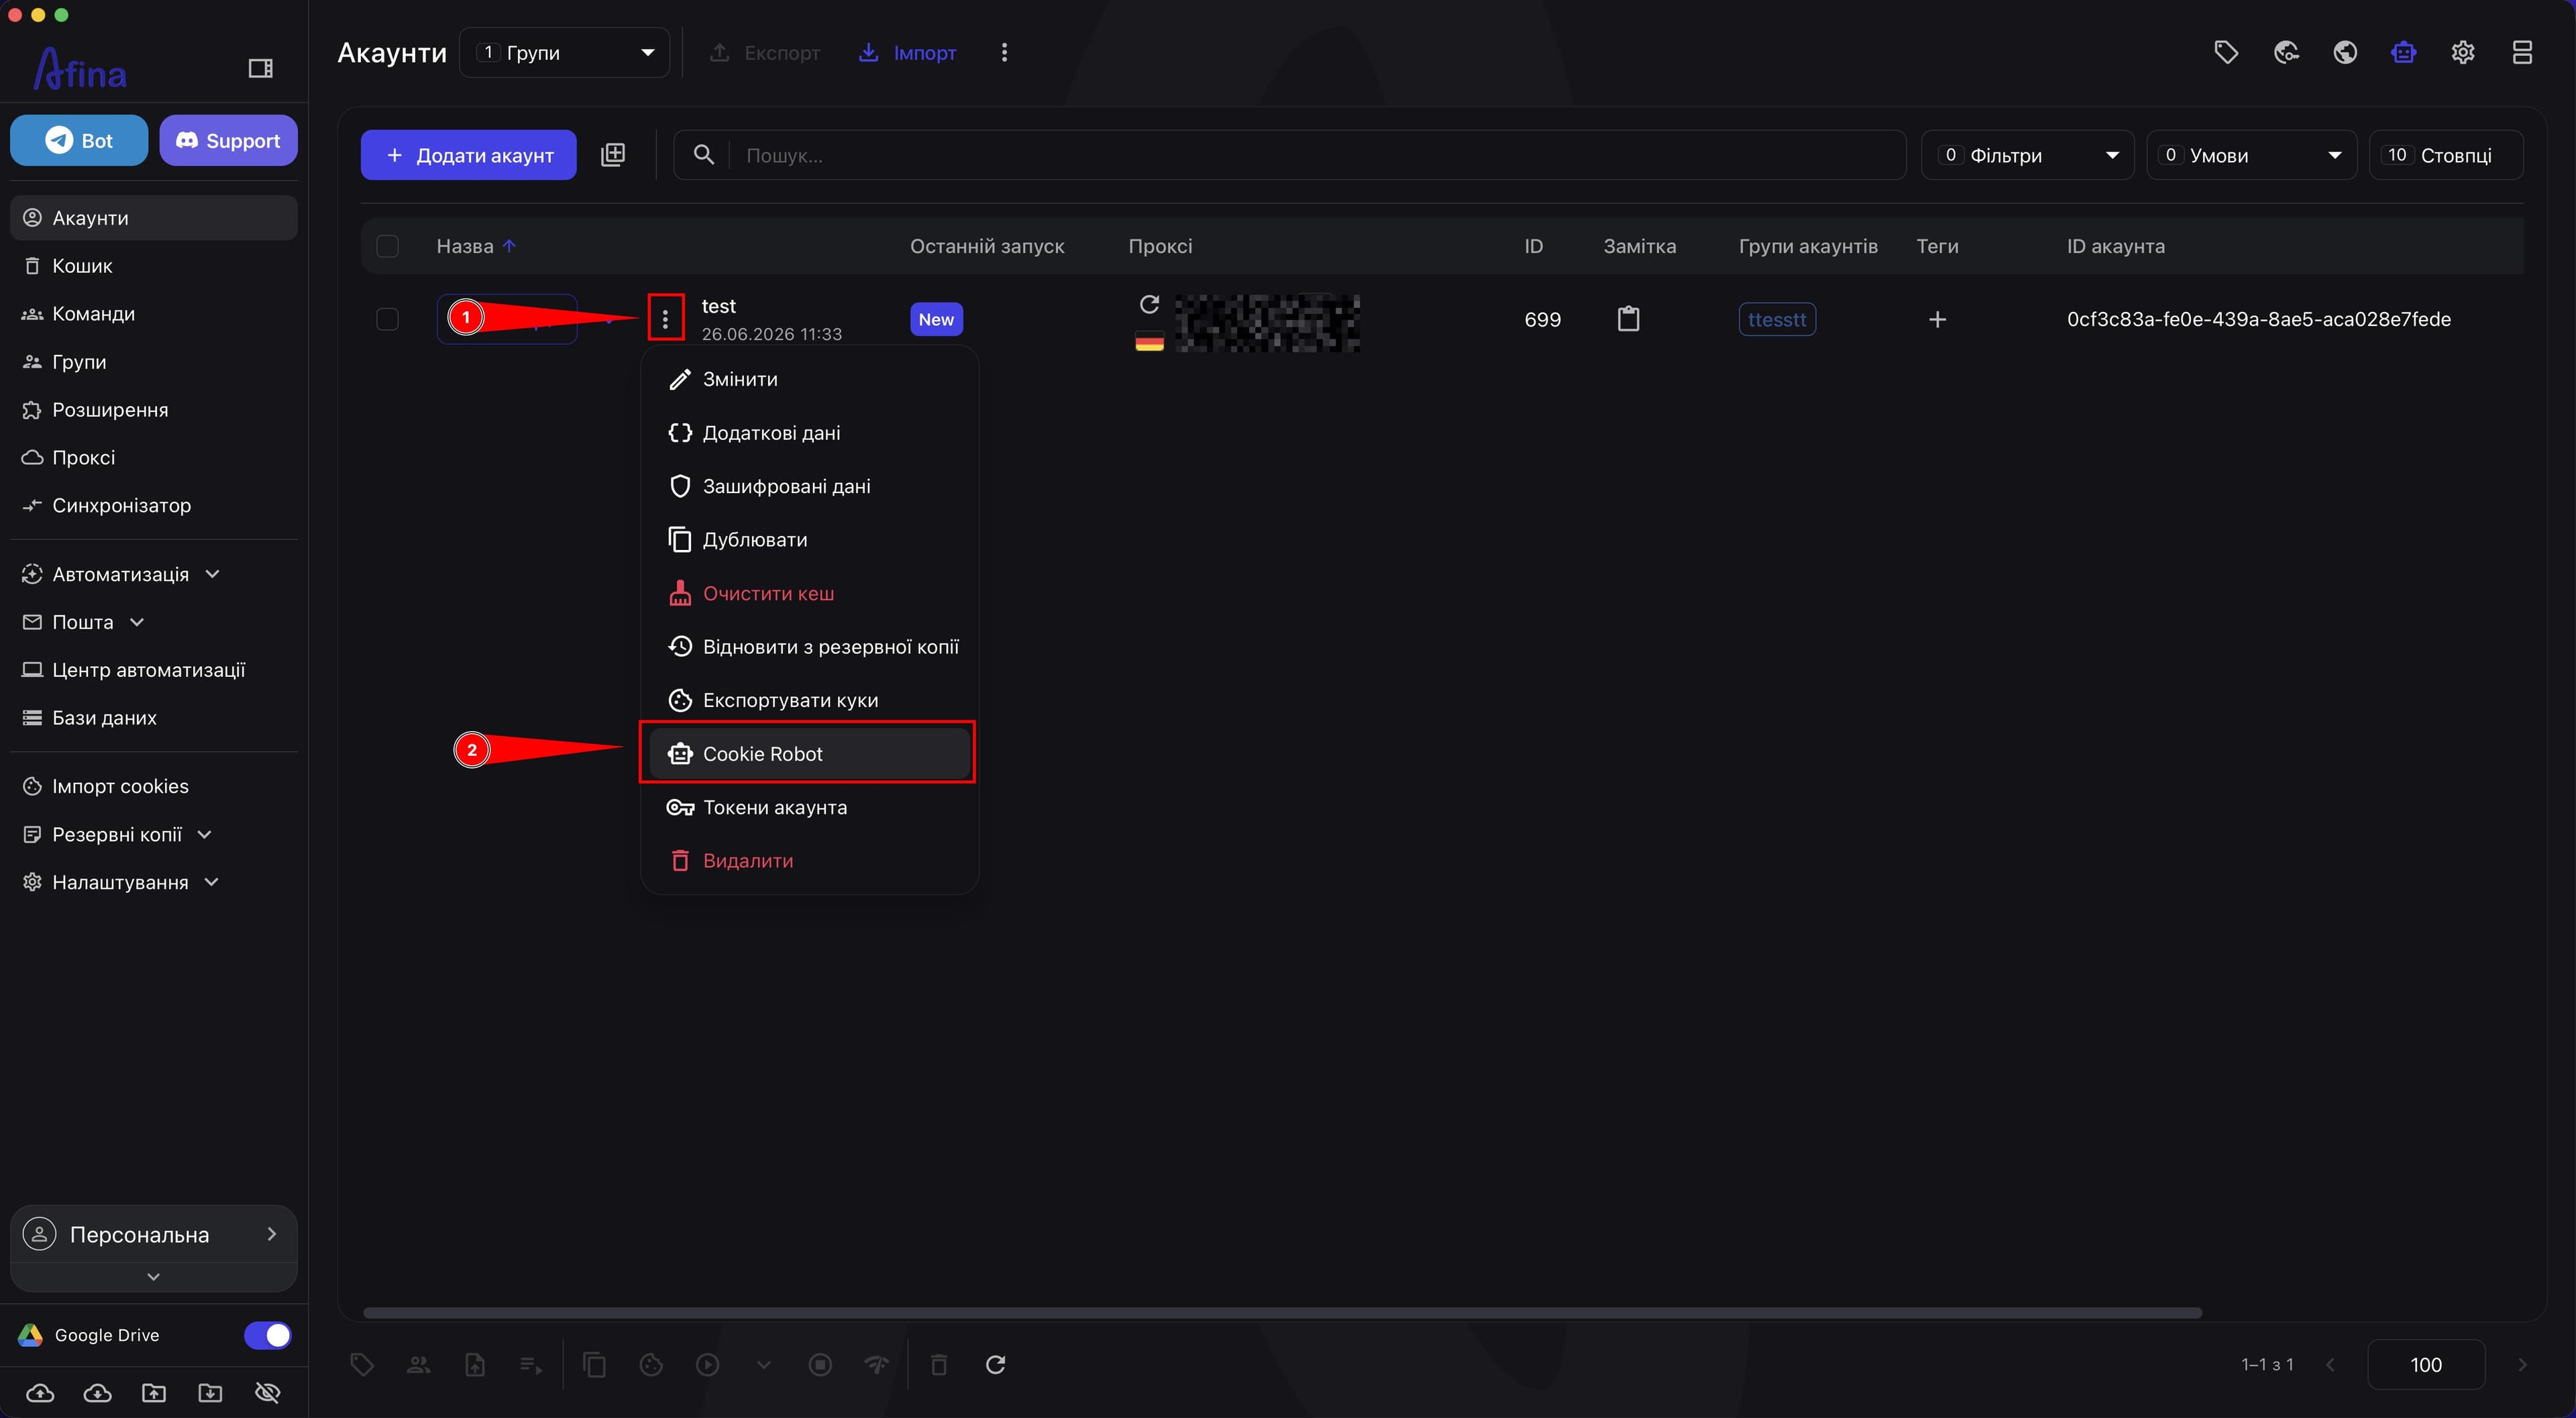
Task: Click the cookie icon in bottom toolbar
Action: click(651, 1364)
